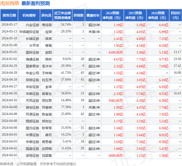The width and height of the screenshot is (182, 166).
Task: Click accuracy value 77.58%
Action: (66, 107)
